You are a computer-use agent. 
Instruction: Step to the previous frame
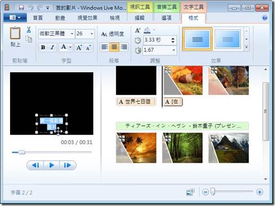coord(35,165)
